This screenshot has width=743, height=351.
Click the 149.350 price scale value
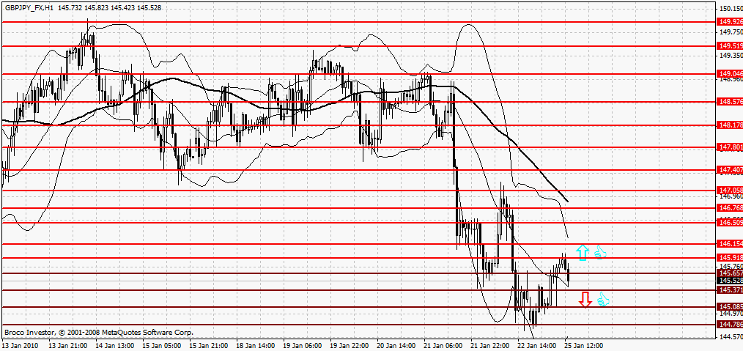point(731,56)
